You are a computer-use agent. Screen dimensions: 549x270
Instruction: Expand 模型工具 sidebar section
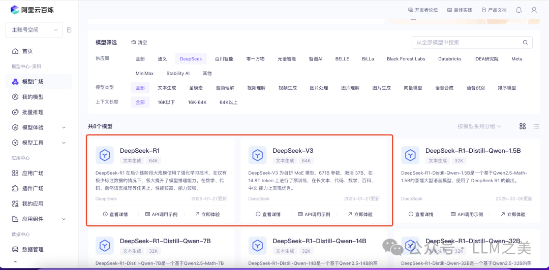coord(39,143)
